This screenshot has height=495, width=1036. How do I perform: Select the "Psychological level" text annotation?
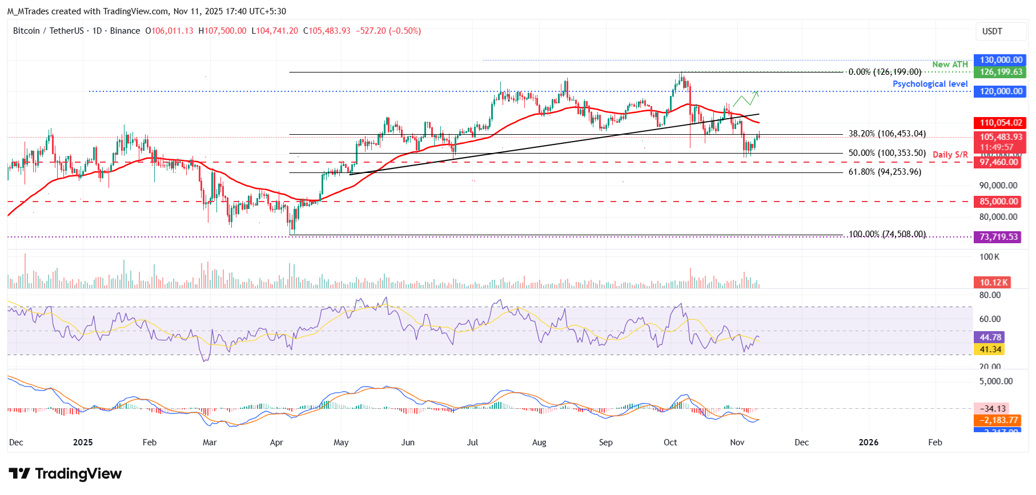930,84
